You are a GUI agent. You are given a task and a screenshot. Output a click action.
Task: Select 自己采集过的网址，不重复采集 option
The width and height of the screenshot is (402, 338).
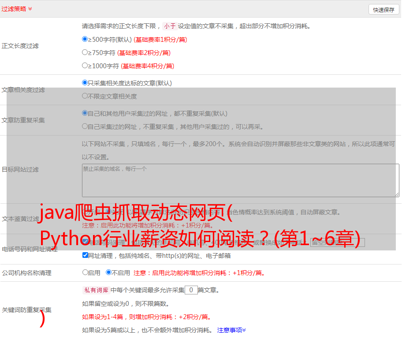pos(85,126)
